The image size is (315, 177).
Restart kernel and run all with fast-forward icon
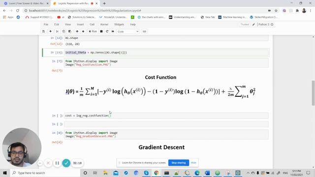tap(113, 31)
